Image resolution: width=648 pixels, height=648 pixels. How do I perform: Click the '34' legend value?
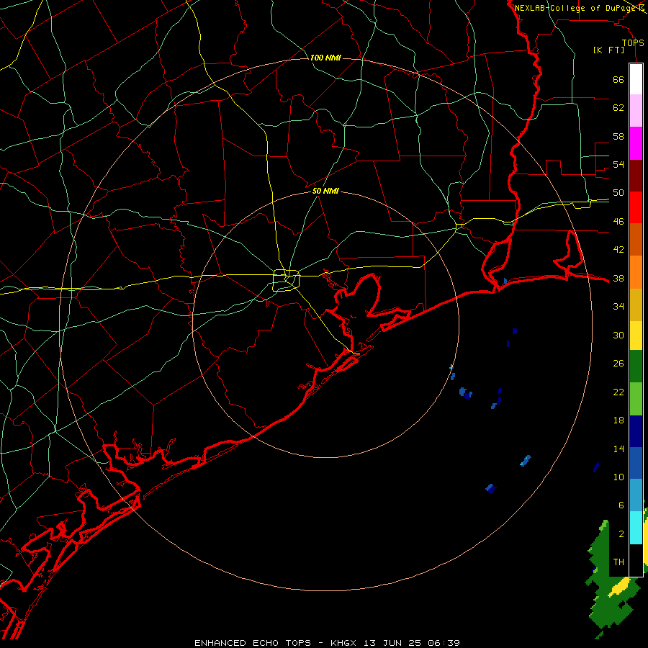tap(618, 307)
